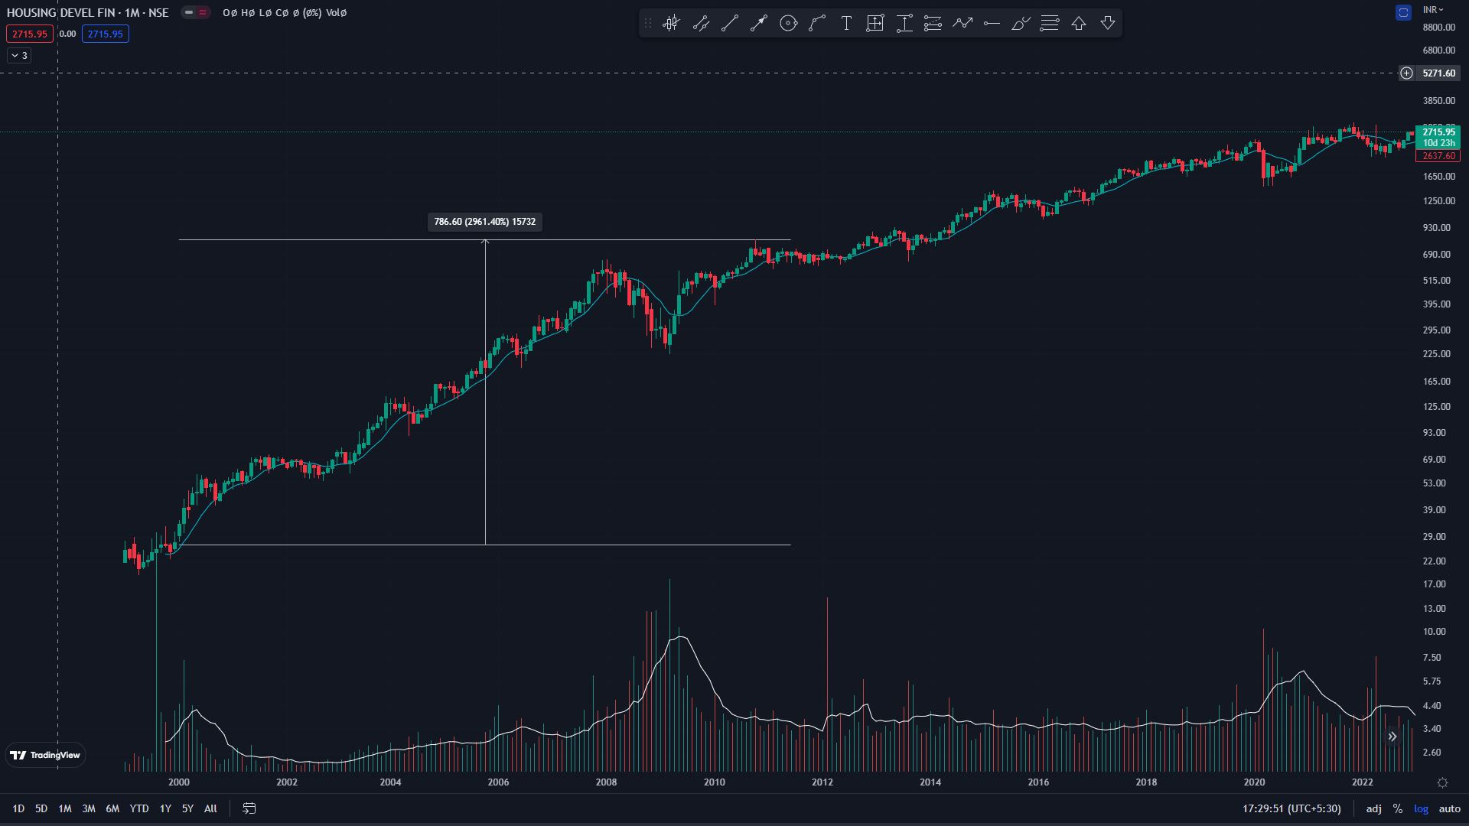This screenshot has width=1469, height=826.
Task: Select the arrow line tool
Action: point(759,24)
